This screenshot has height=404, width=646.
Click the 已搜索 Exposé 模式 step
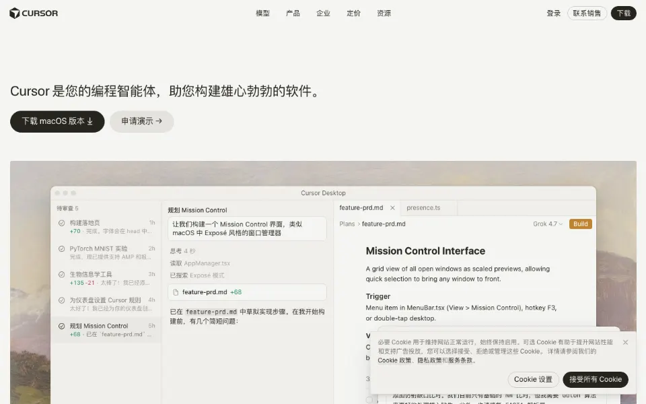197,275
